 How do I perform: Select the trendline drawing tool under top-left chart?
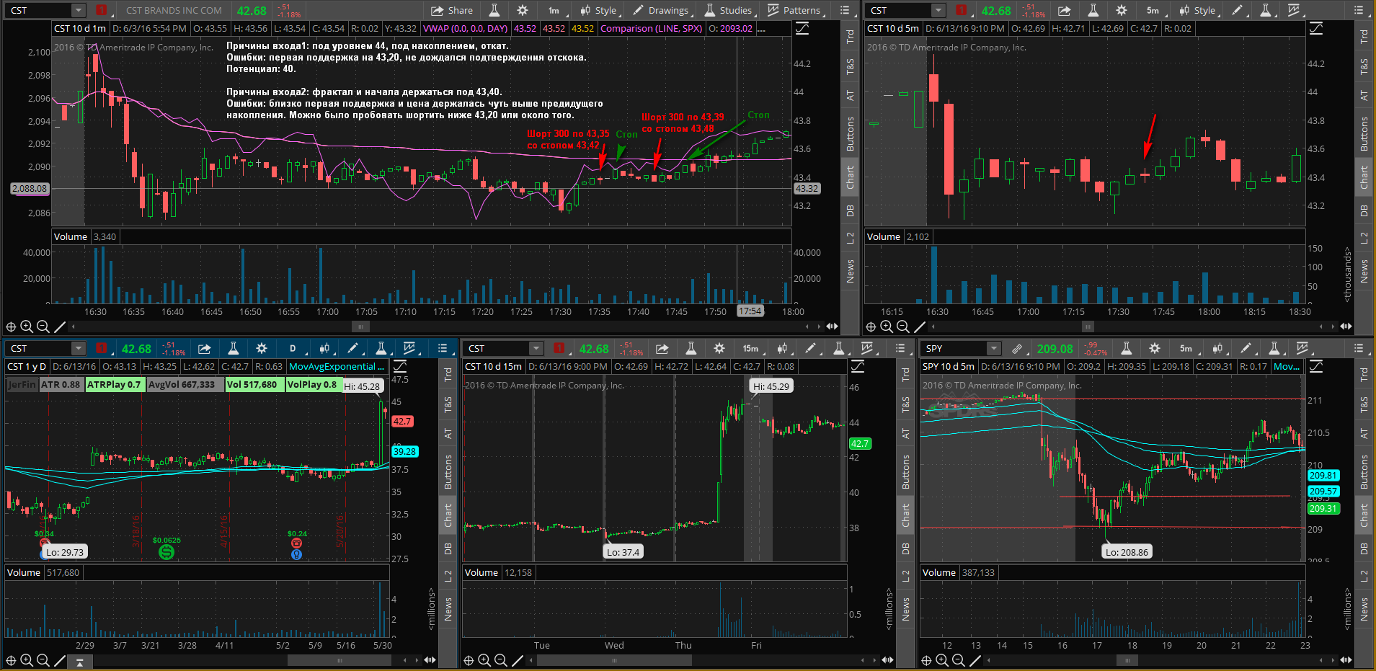coord(60,326)
